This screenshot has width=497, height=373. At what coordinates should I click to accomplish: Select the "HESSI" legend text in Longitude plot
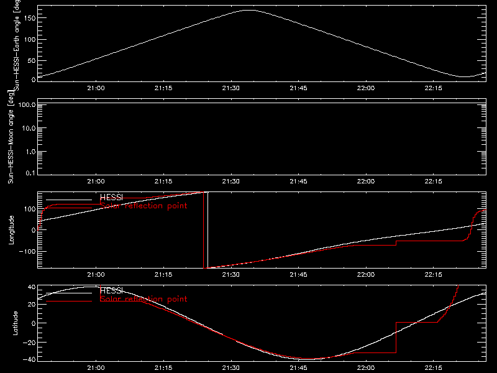tap(111, 197)
